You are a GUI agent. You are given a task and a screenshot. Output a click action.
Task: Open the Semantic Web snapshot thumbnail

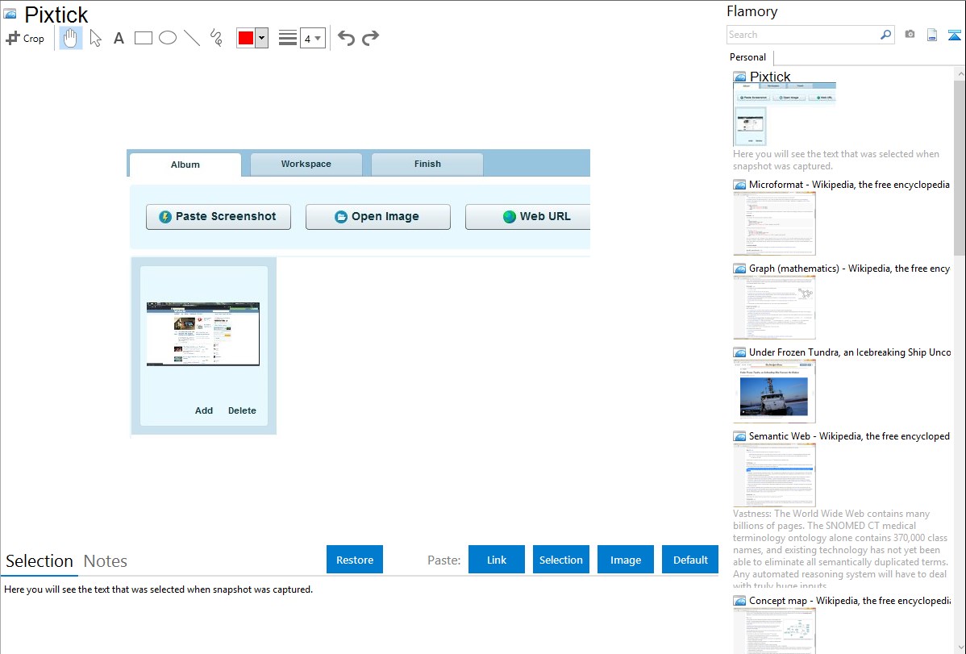click(774, 475)
